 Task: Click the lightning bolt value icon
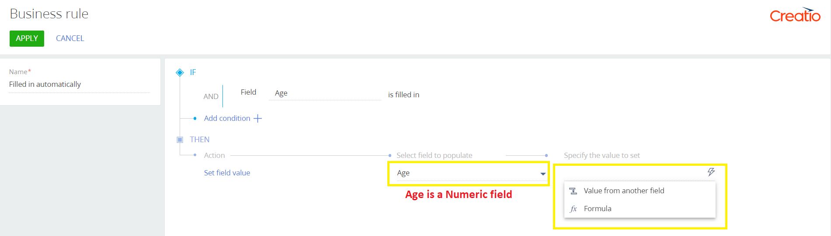[711, 172]
